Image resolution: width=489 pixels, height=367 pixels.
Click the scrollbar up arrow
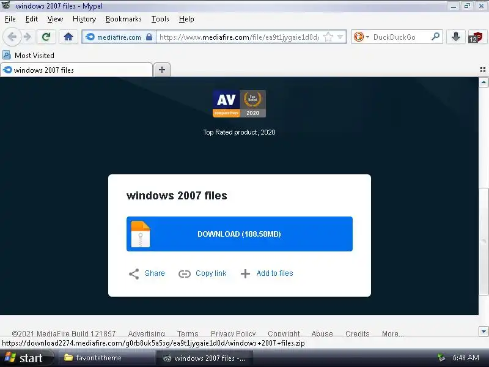pyautogui.click(x=483, y=83)
